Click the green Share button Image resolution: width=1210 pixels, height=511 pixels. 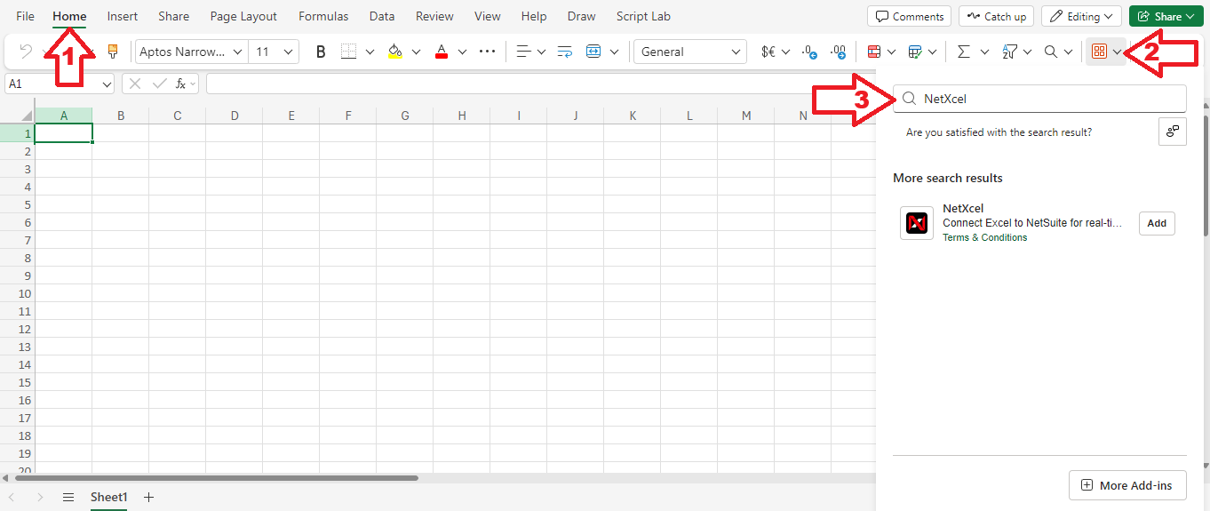[x=1166, y=16]
